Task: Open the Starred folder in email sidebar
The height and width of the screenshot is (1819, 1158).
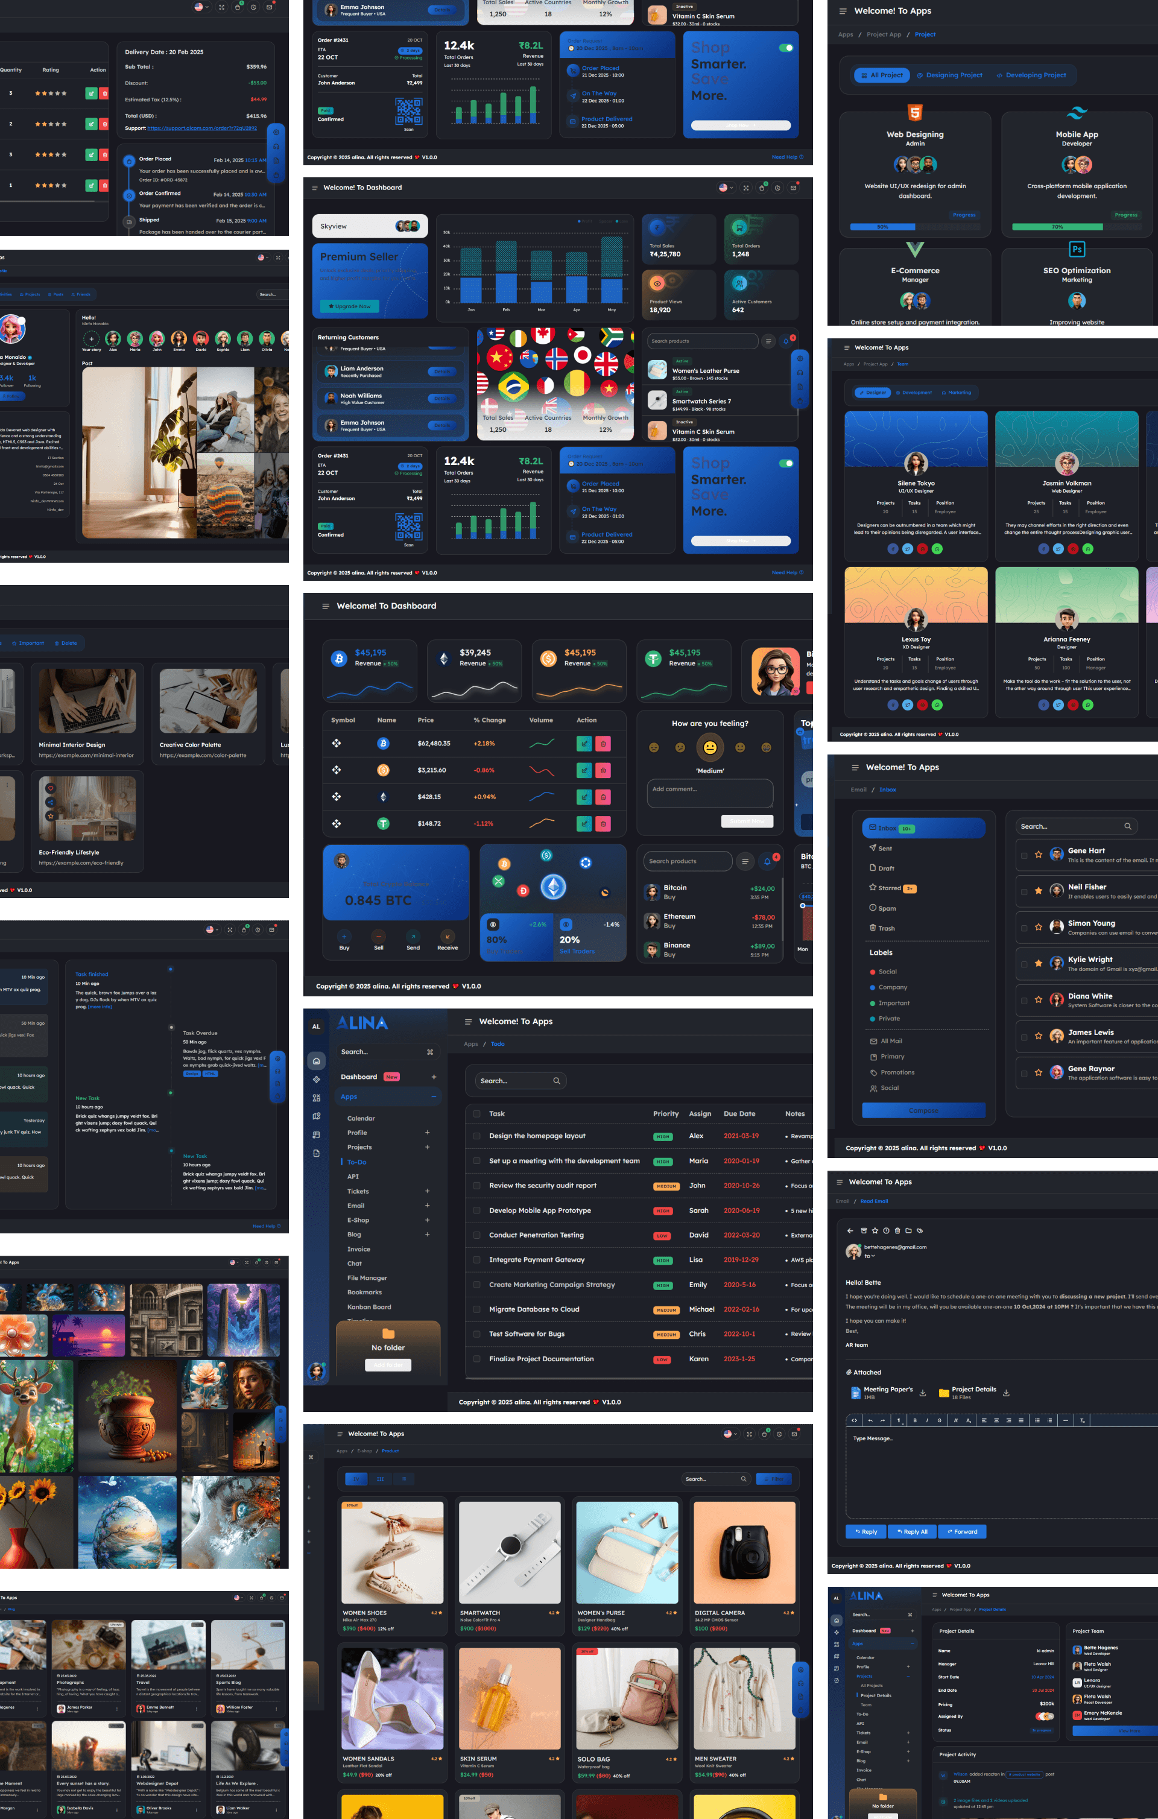Action: coord(893,888)
